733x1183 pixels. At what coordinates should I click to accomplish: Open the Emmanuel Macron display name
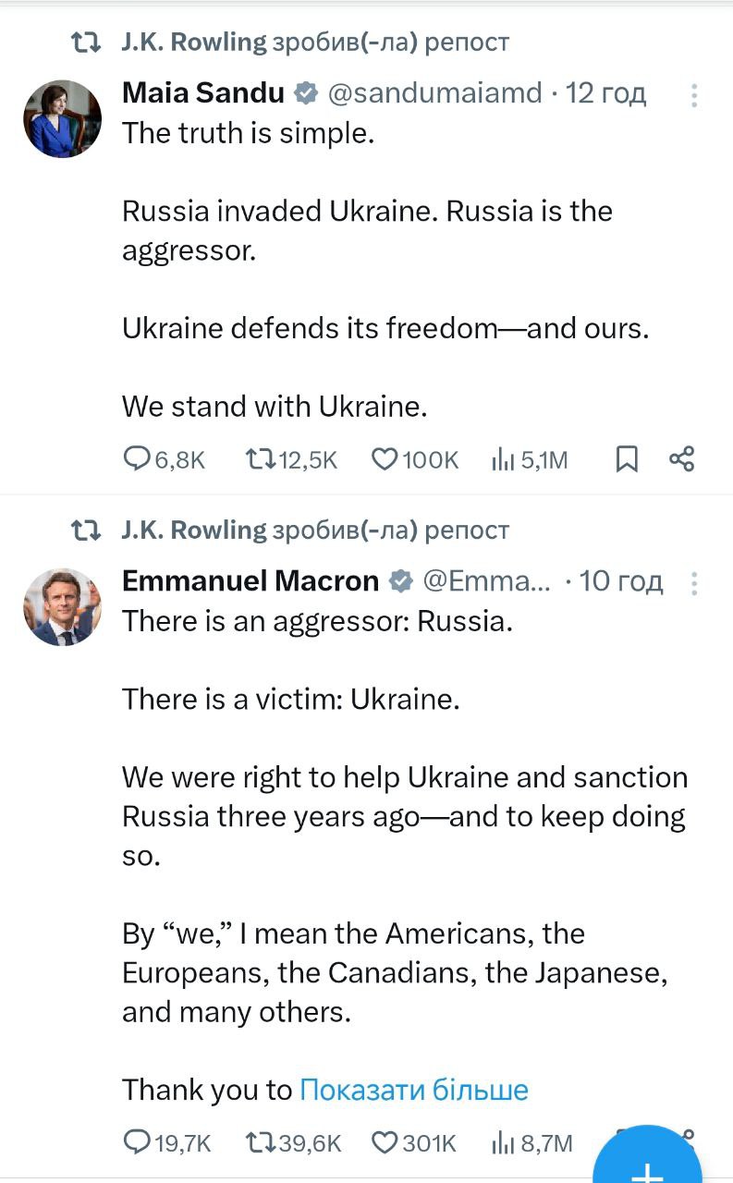[250, 581]
